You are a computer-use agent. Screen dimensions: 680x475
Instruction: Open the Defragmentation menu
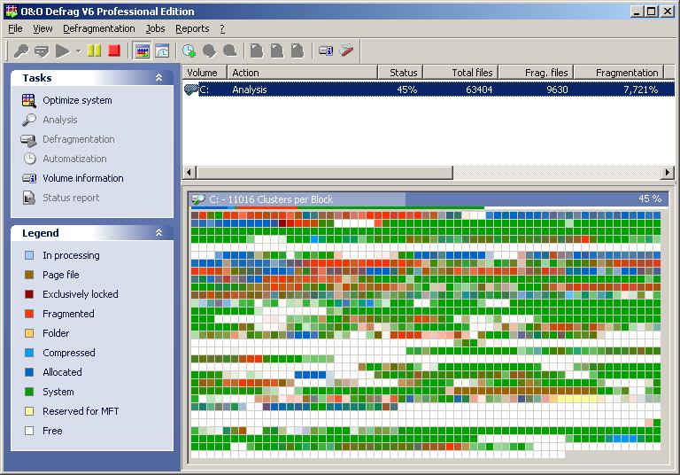pos(98,28)
